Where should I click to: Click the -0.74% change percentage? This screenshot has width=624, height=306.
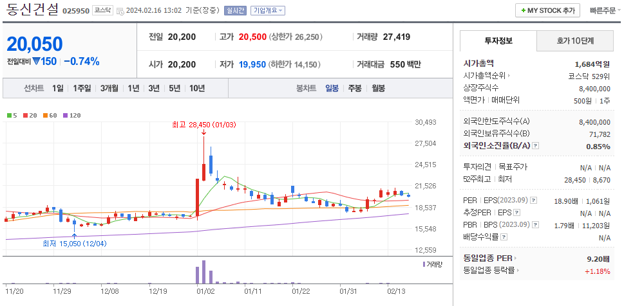(x=82, y=61)
